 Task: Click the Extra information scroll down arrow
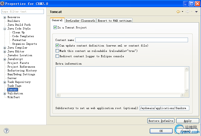(x=186, y=90)
